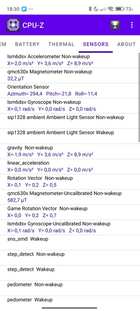Tap the Game Rotation Vector row
The width and height of the screenshot is (140, 311).
[69, 212]
